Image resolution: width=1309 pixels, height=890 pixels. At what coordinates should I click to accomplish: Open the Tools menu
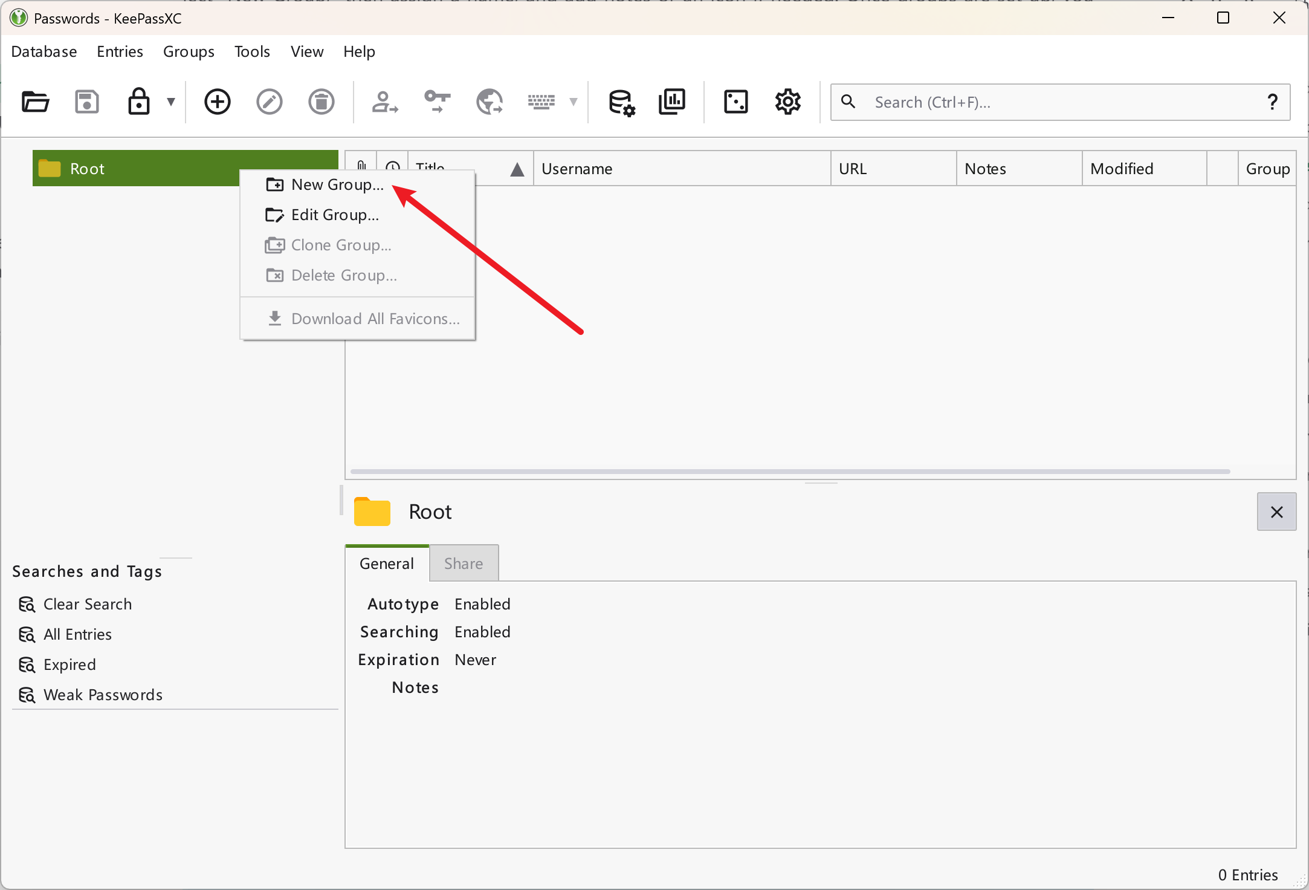pyautogui.click(x=252, y=52)
